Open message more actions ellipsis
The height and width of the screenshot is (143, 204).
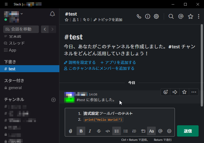coord(194,92)
